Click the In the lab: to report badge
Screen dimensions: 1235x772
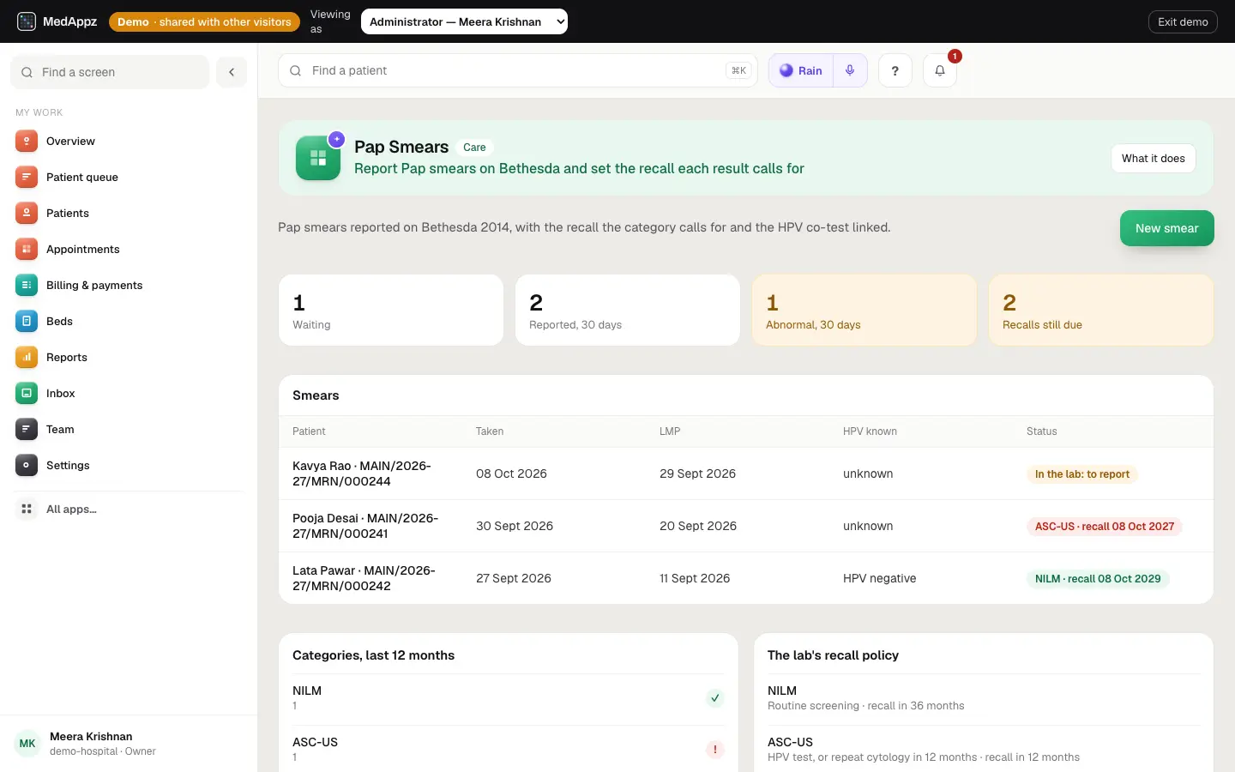pyautogui.click(x=1082, y=474)
